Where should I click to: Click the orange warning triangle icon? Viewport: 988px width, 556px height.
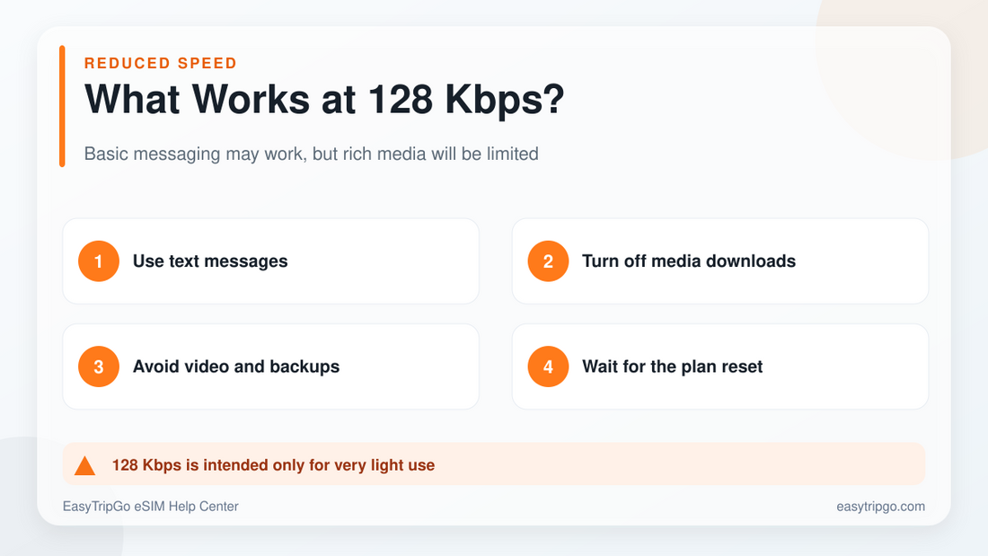point(84,466)
